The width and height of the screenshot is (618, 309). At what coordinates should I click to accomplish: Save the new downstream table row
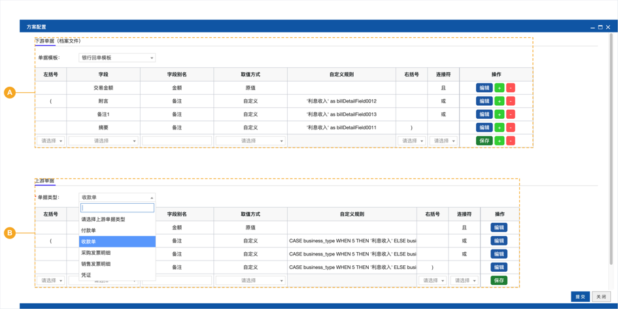coord(485,140)
